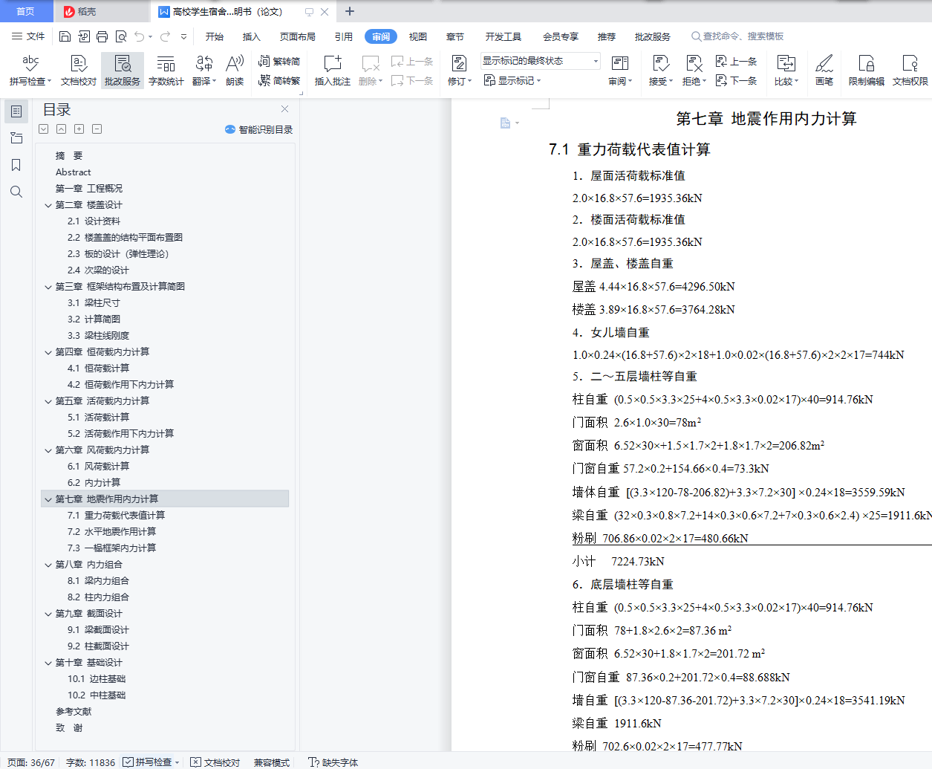Click the page indicator 页面: 36/67
The image size is (932, 769).
point(30,762)
